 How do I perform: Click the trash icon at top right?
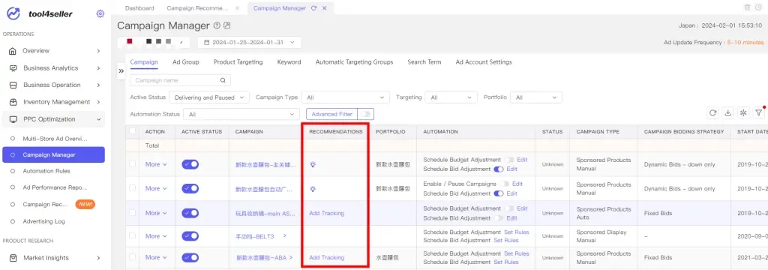click(x=747, y=7)
